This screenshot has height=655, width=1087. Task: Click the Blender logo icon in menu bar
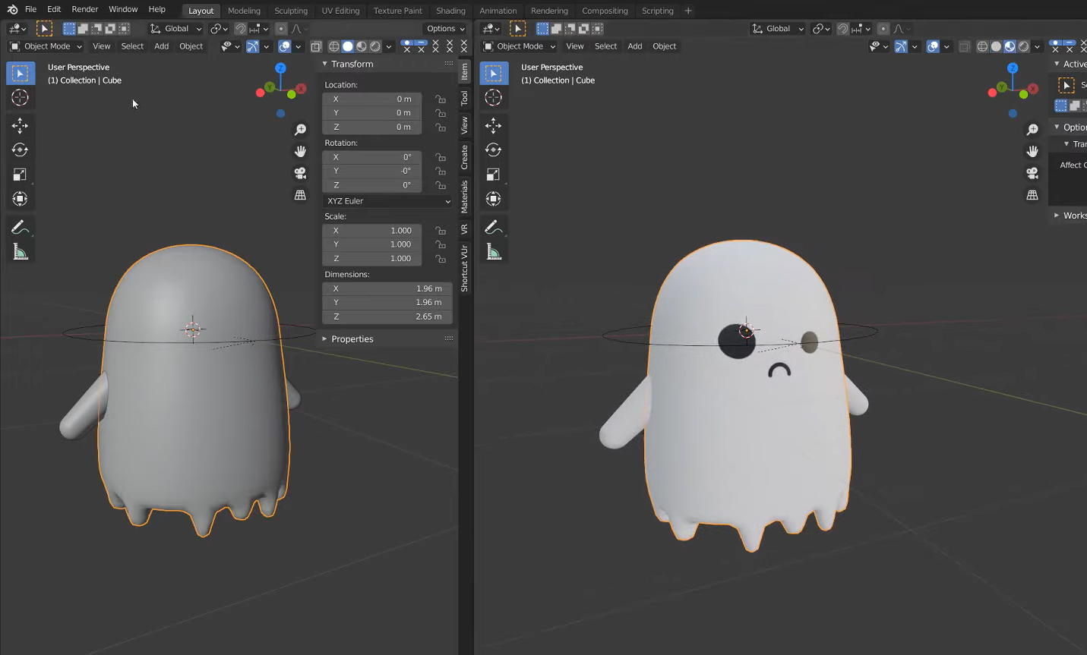pos(12,9)
